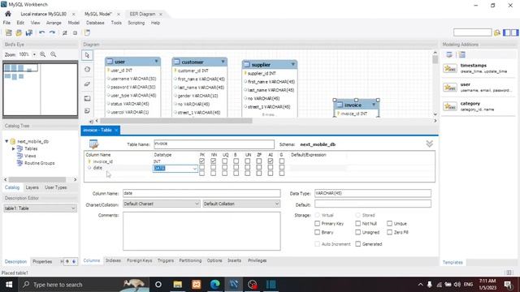Toggle UQ checkbox for date row
Image resolution: width=520 pixels, height=292 pixels.
pos(224,168)
